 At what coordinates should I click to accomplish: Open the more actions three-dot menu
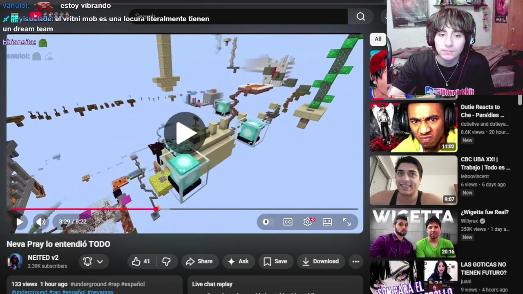[x=356, y=261]
